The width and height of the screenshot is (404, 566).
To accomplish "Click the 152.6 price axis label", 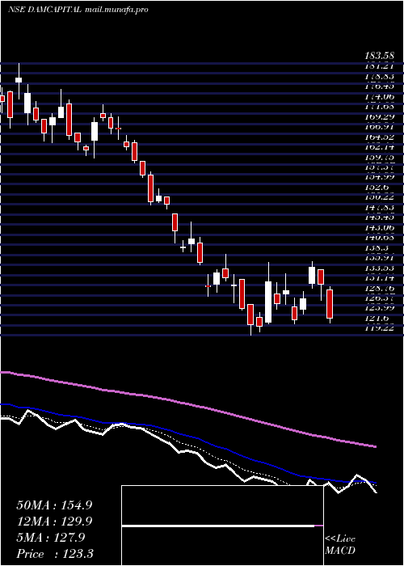I will coord(377,188).
